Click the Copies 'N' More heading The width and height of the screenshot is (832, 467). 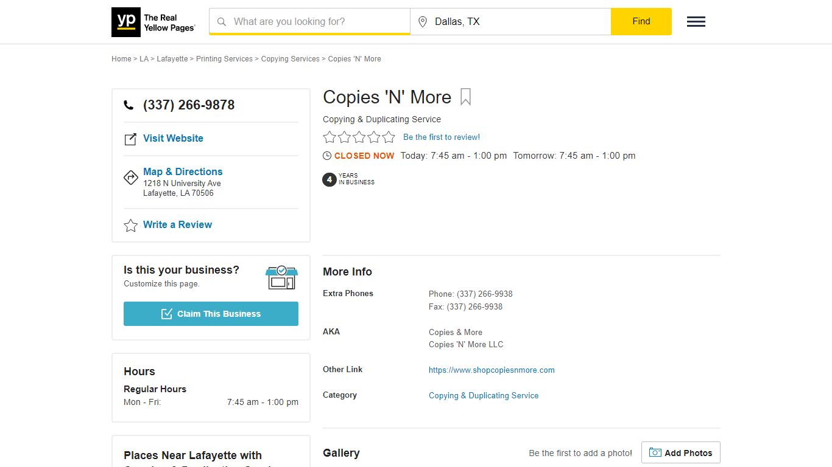click(x=387, y=97)
